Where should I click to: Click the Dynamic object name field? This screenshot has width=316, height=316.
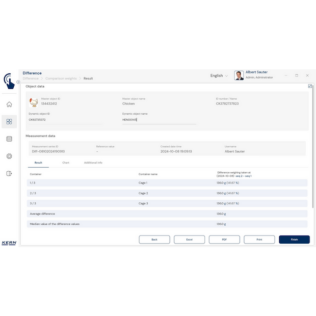159,120
